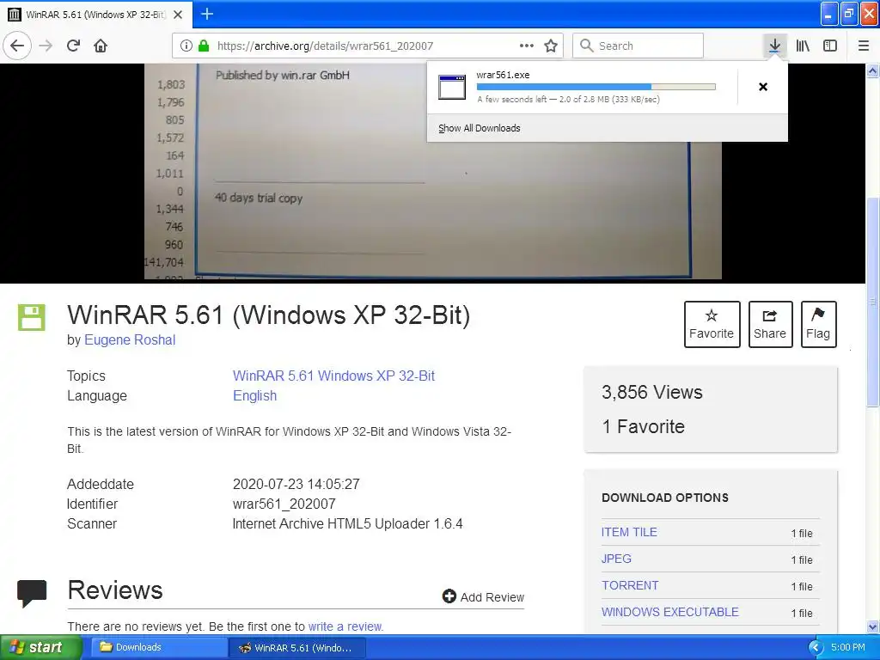Image resolution: width=880 pixels, height=660 pixels.
Task: Open the Firefox hamburger menu
Action: pyautogui.click(x=864, y=46)
